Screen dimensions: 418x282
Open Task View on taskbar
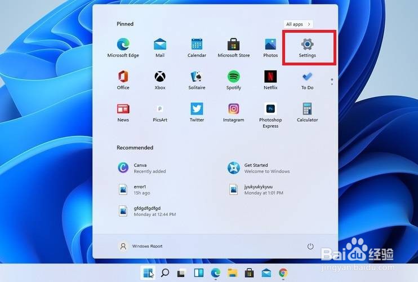[181, 273]
